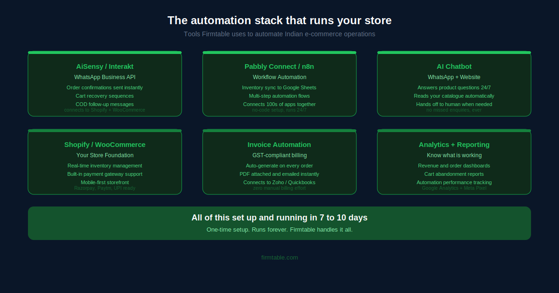Click the AI Chatbot card title

point(454,67)
